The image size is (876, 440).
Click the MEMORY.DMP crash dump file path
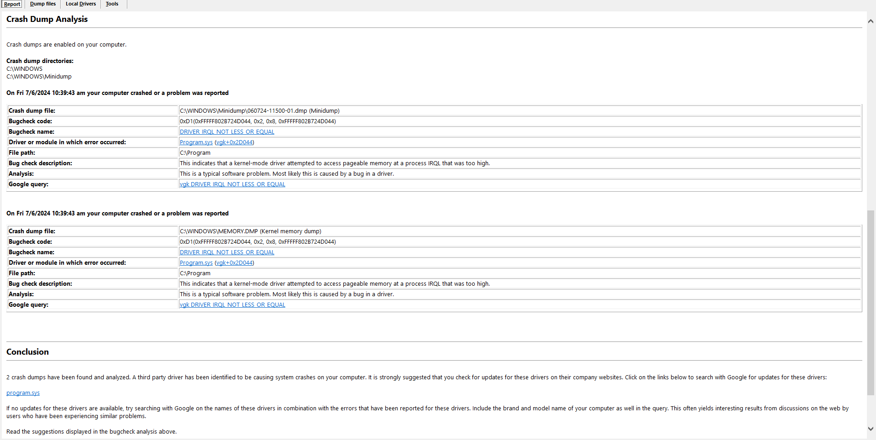coord(251,231)
